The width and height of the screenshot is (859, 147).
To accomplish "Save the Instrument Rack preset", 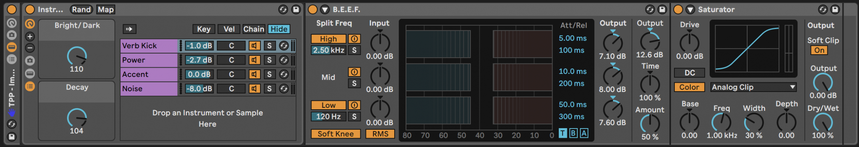I will coord(296,10).
